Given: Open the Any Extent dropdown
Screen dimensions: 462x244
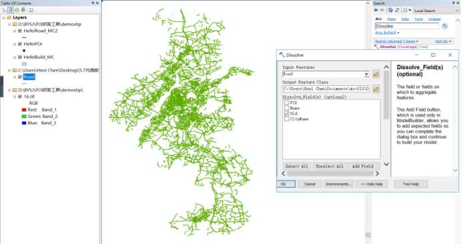Looking at the screenshot, I should coord(387,33).
